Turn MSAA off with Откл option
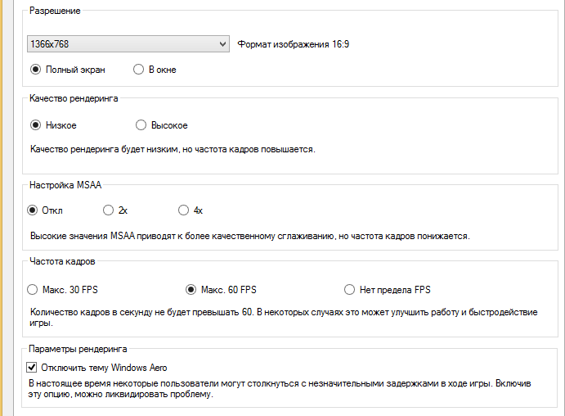 (x=34, y=210)
